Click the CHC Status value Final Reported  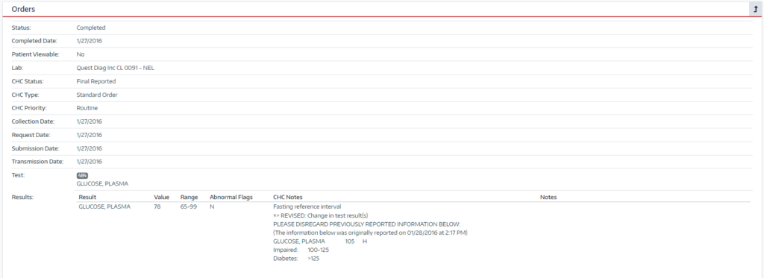point(96,81)
